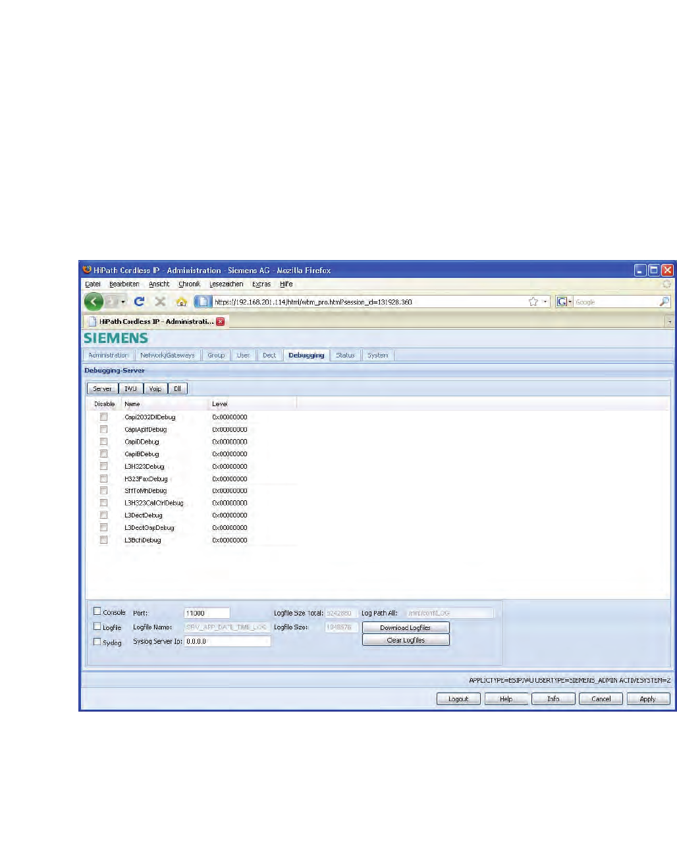Click the Logout button
The height and width of the screenshot is (865, 677).
(x=458, y=699)
